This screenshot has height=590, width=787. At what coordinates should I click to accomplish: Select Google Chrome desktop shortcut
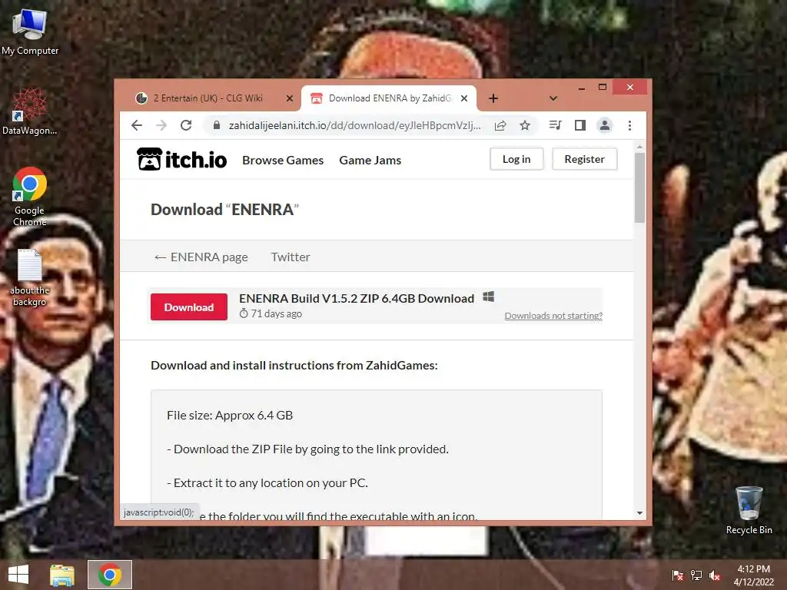[x=30, y=197]
